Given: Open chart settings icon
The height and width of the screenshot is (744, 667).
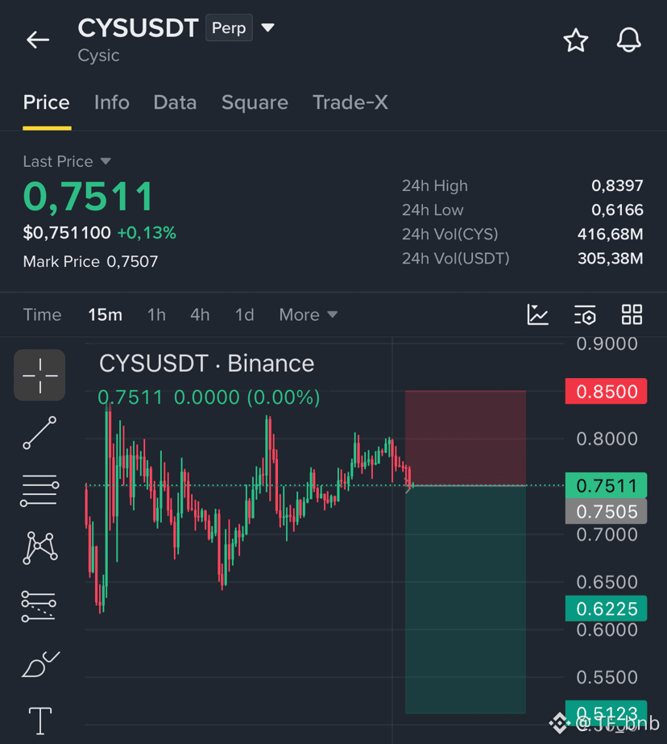Looking at the screenshot, I should click(585, 315).
